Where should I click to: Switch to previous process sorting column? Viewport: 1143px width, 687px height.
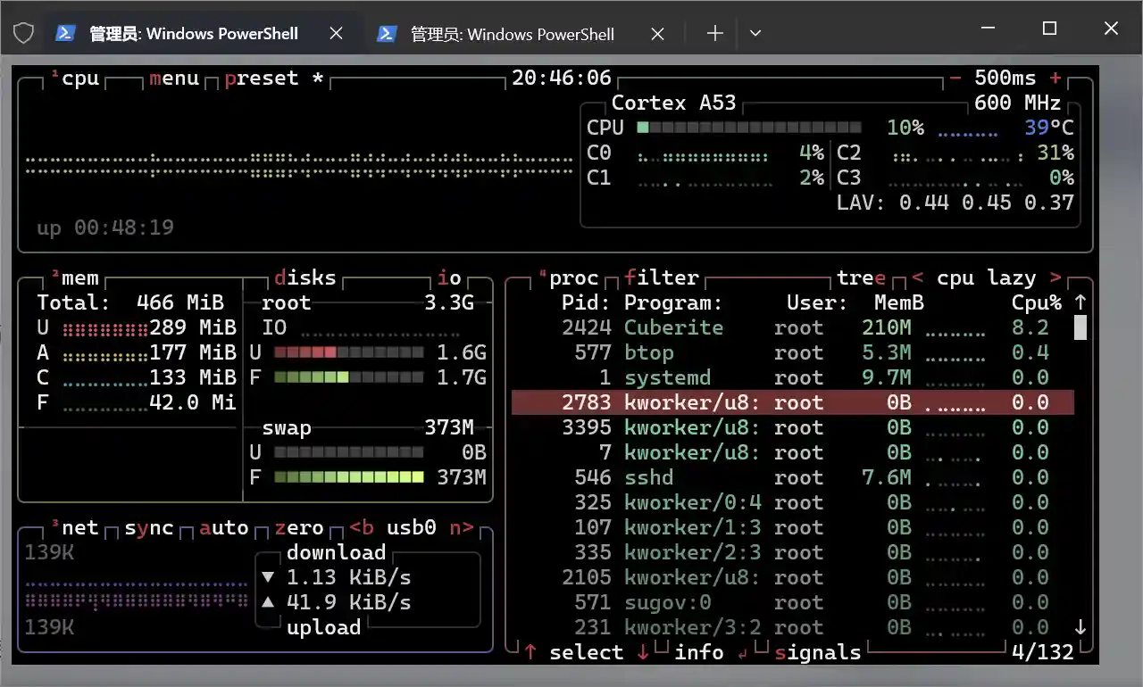pos(917,277)
